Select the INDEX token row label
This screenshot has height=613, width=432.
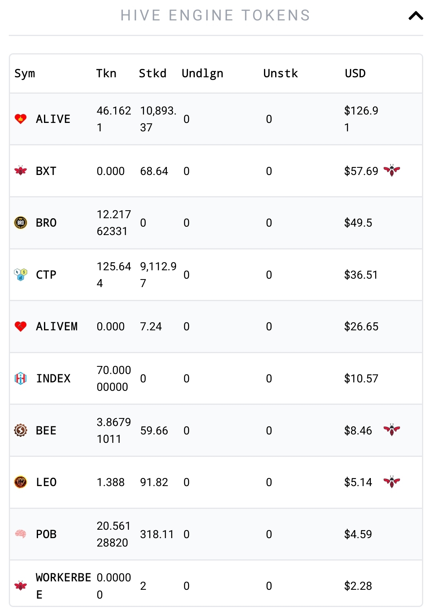[x=53, y=378]
